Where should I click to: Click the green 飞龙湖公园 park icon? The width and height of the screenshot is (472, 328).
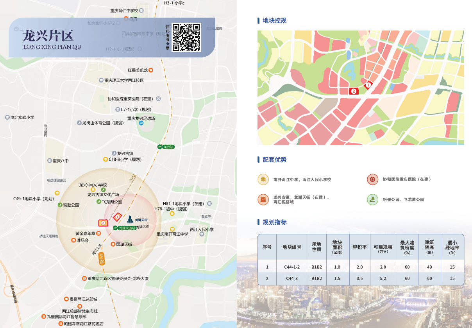(x=98, y=202)
